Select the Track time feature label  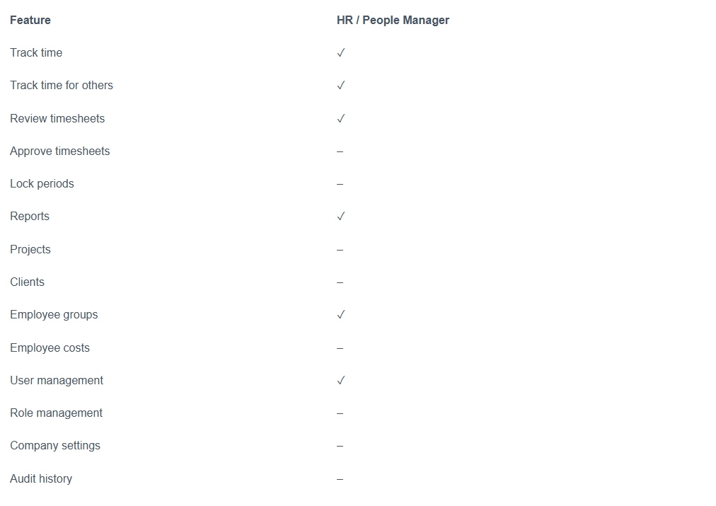tap(36, 52)
